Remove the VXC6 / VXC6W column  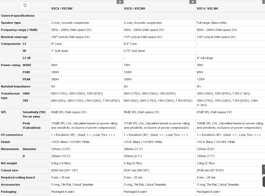click(x=193, y=2)
